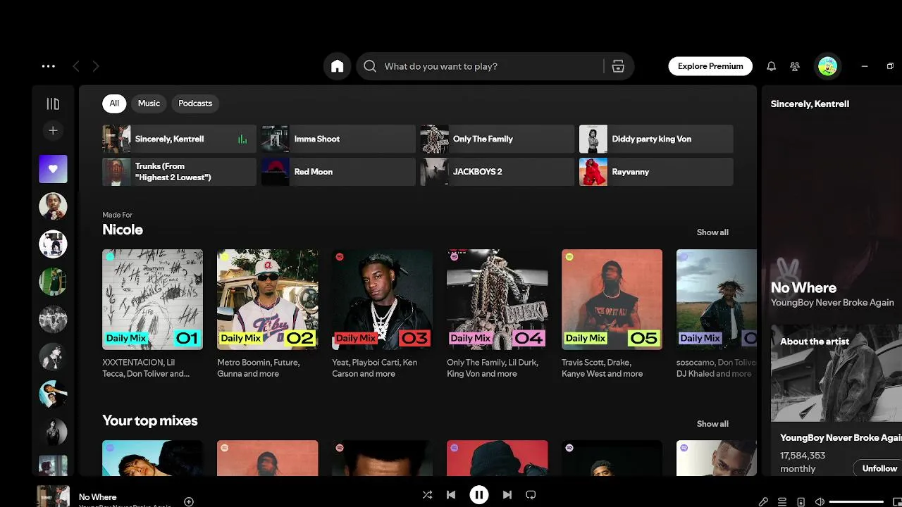Go to Spotify Home
The height and width of the screenshot is (507, 902).
pyautogui.click(x=338, y=66)
